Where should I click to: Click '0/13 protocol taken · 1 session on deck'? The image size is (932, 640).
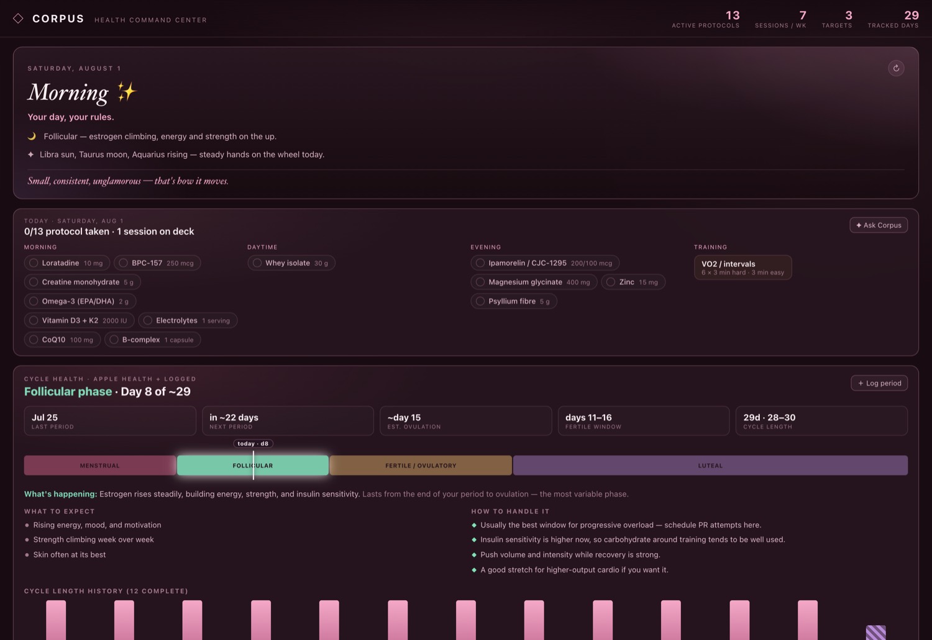tap(109, 232)
